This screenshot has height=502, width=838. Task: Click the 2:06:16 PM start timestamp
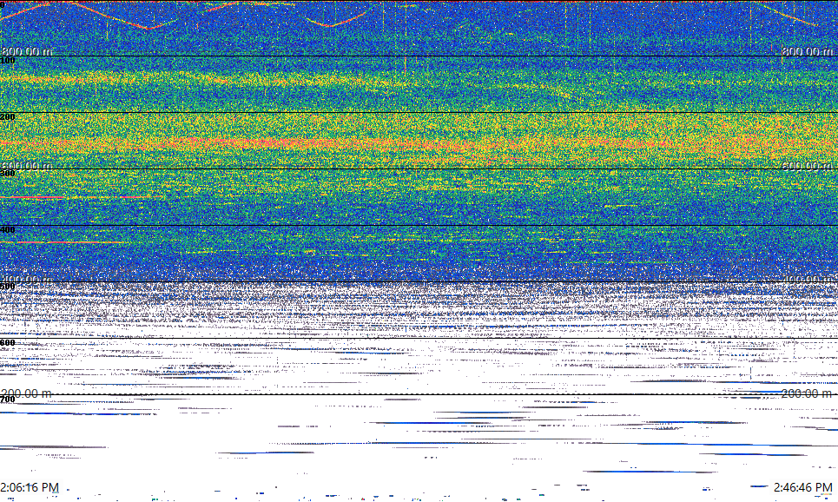click(30, 487)
